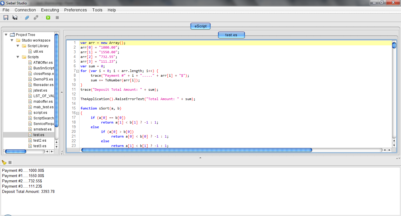Click the Save All toolbar icon
The width and height of the screenshot is (401, 216).
click(15, 18)
